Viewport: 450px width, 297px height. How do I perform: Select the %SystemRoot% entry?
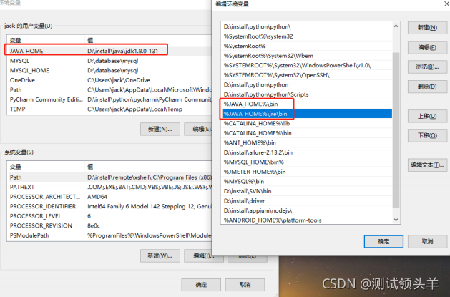point(308,46)
